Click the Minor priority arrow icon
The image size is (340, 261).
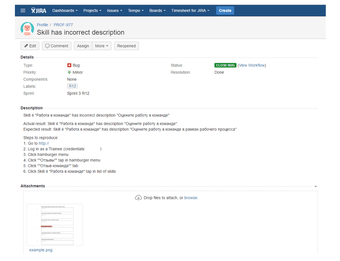69,72
